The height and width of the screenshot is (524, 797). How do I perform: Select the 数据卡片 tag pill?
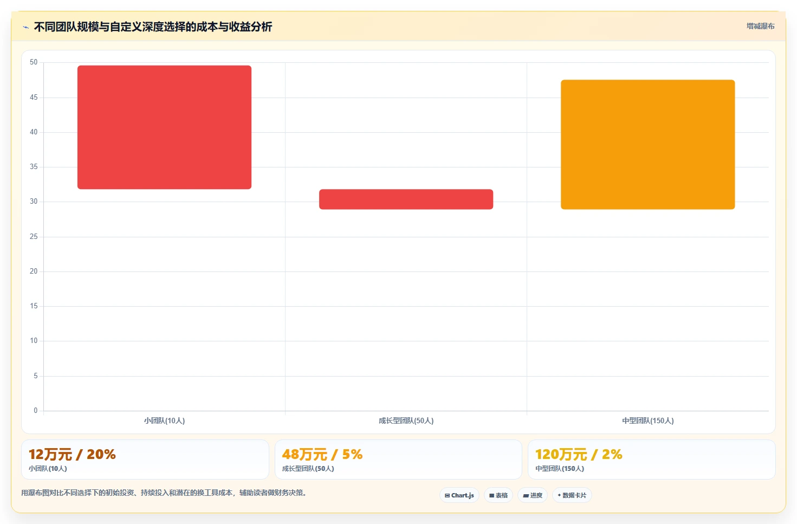(572, 495)
